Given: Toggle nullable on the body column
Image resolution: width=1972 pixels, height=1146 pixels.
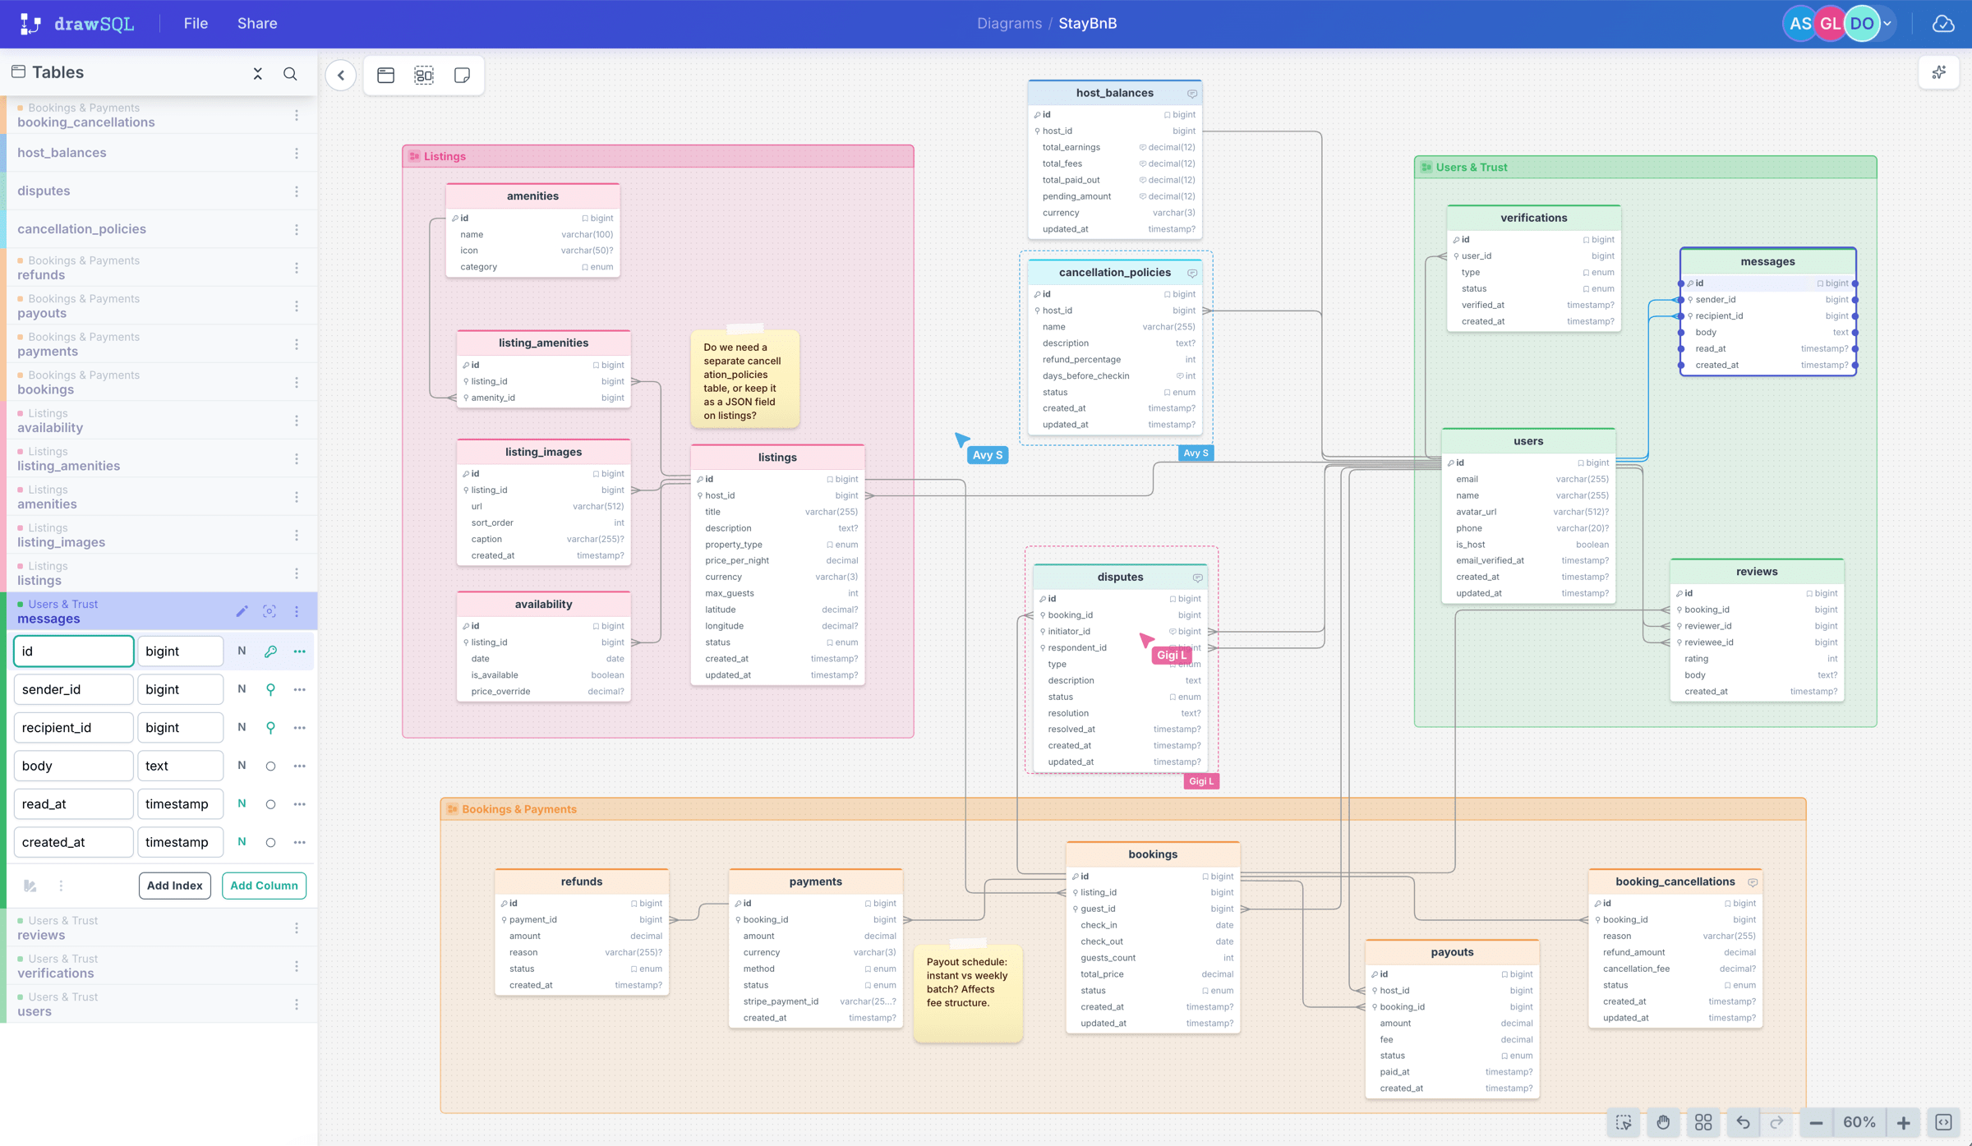Looking at the screenshot, I should 242,766.
